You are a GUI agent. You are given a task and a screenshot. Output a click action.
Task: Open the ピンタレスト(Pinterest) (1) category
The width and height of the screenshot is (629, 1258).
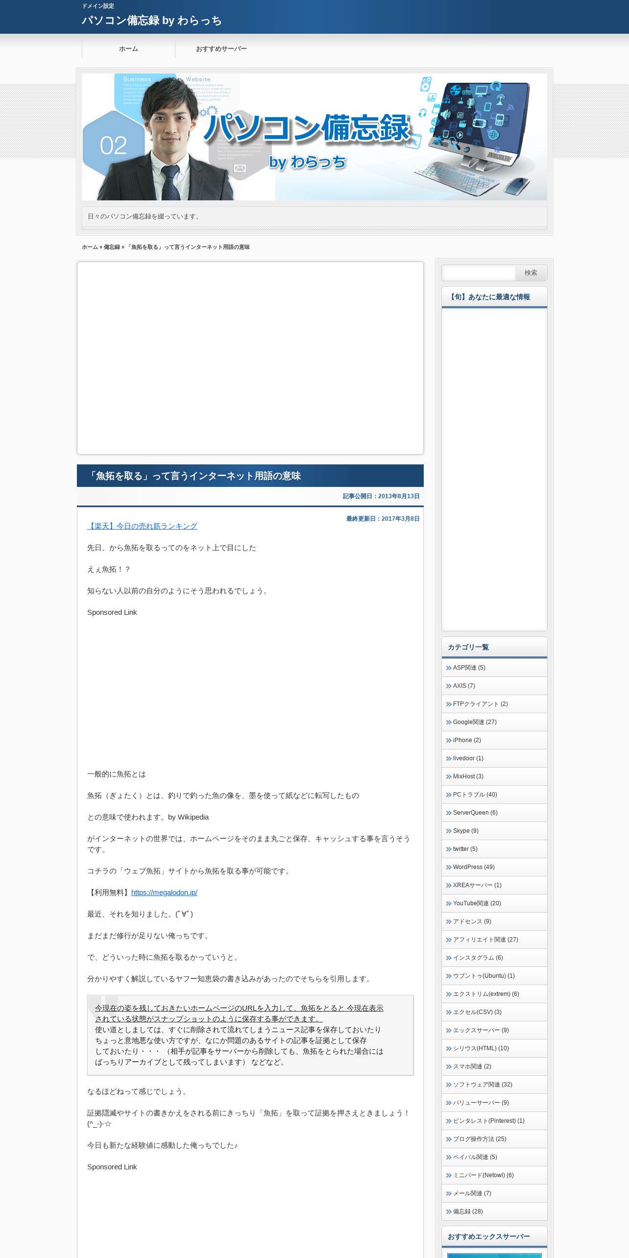tap(494, 1121)
